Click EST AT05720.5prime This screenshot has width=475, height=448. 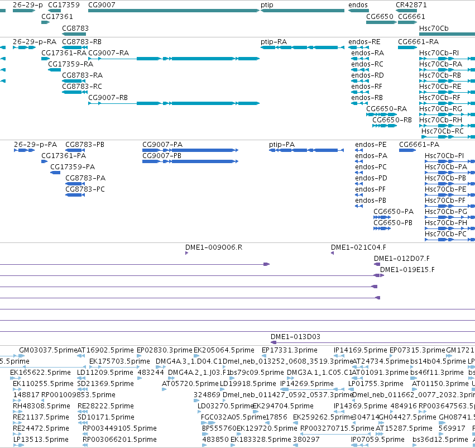[x=190, y=384]
